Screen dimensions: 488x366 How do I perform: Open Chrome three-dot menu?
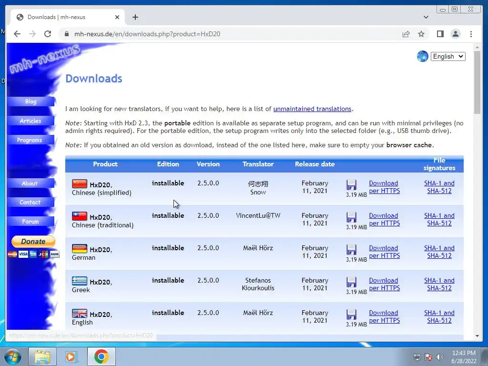(x=471, y=34)
